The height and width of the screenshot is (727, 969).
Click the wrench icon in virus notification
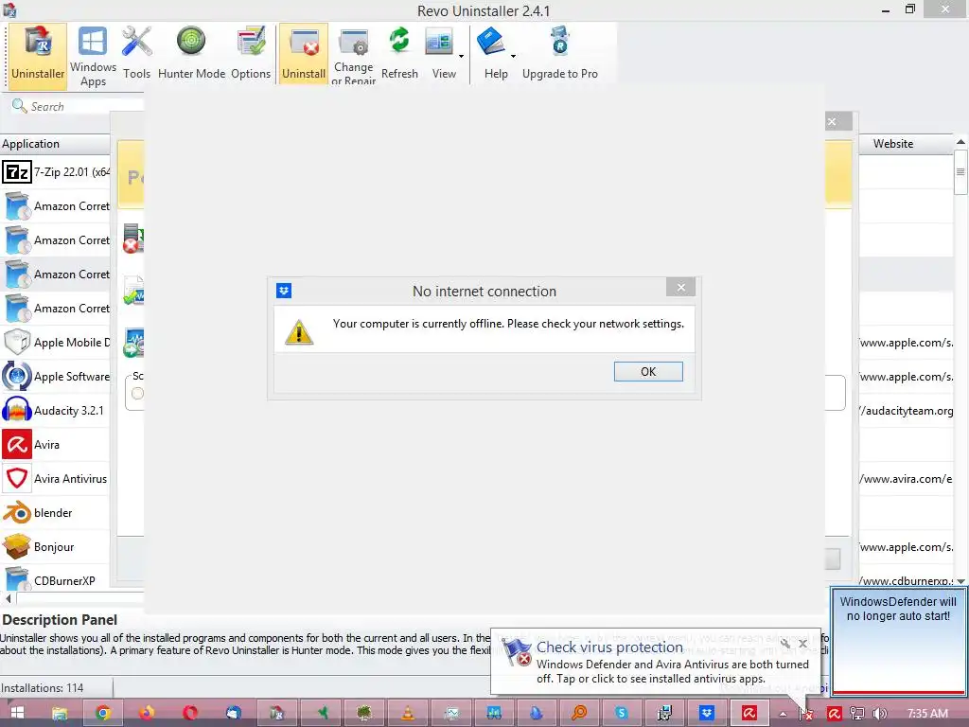click(x=784, y=644)
